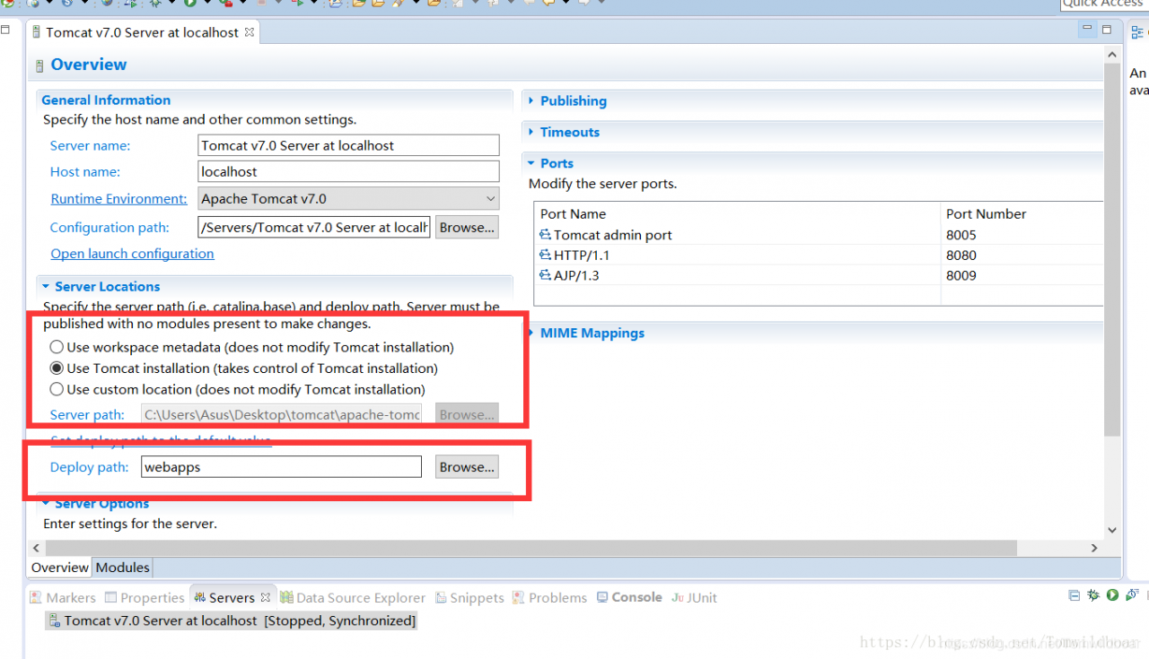
Task: Click the stacked-windows icon in Servers view toolbar
Action: (x=1074, y=594)
